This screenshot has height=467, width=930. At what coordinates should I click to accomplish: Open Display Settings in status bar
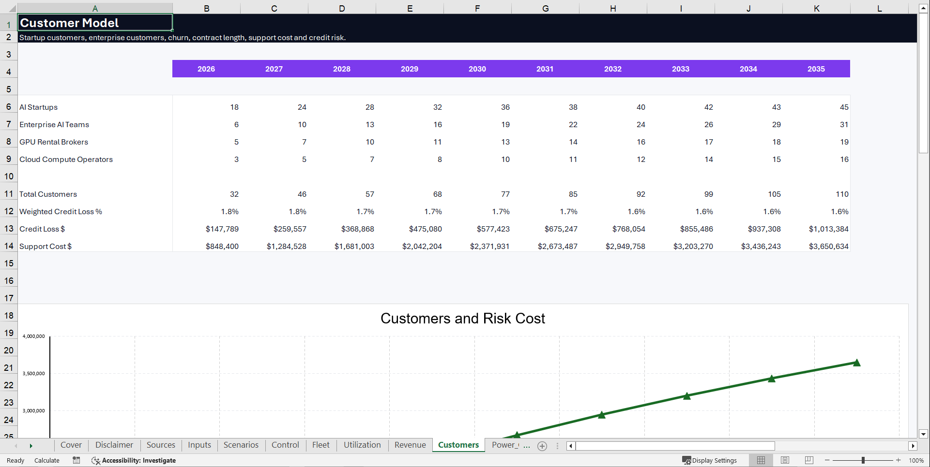pos(710,460)
